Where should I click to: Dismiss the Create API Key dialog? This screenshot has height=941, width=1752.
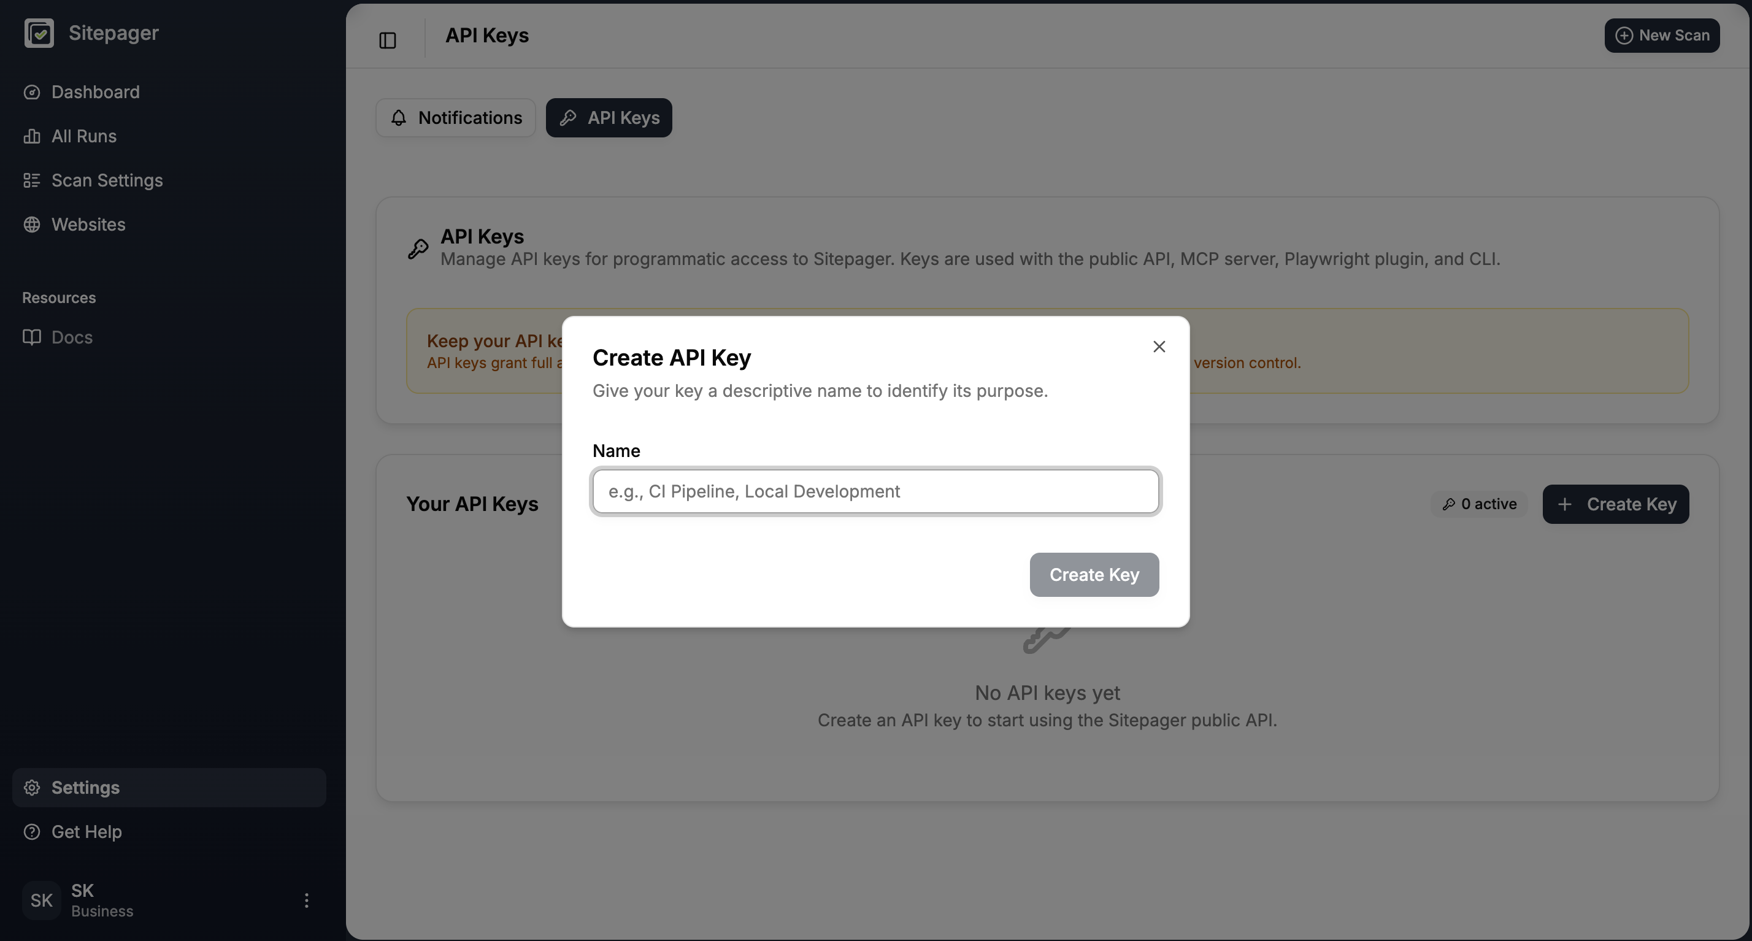[x=1159, y=346]
